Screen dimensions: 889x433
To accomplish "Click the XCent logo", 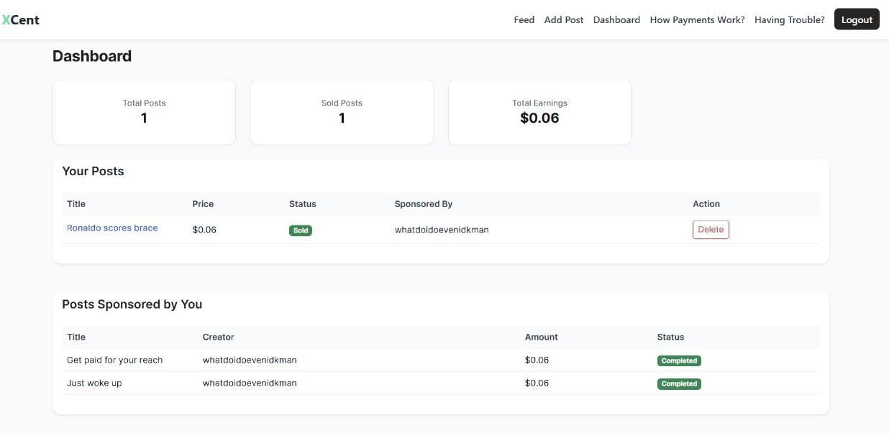I will (x=21, y=19).
